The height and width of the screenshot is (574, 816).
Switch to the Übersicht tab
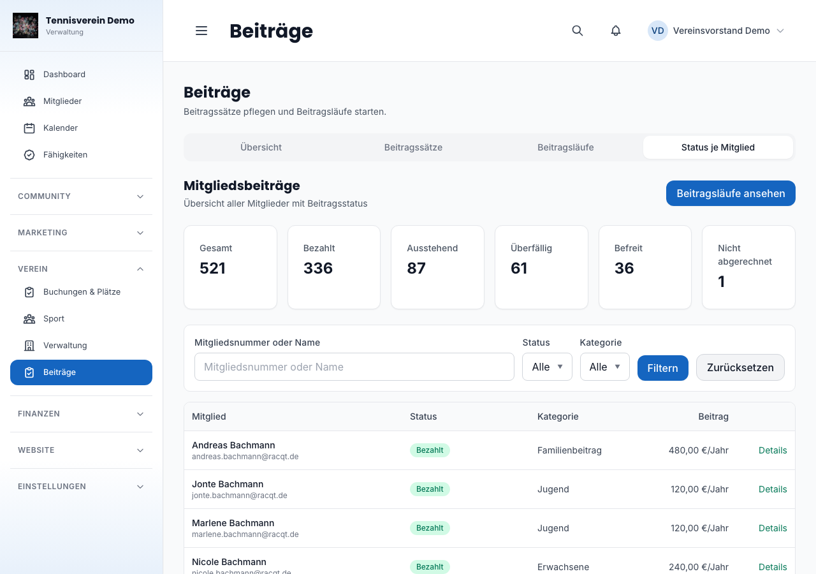point(261,147)
